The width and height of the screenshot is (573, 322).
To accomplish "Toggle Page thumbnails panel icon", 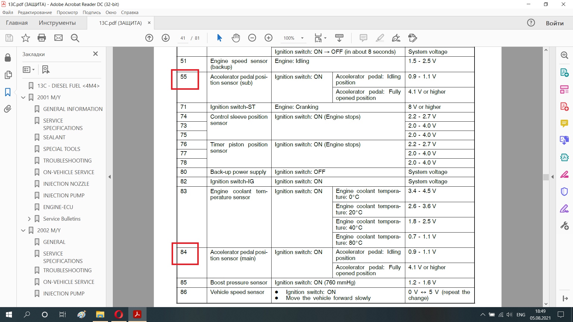I will [8, 75].
